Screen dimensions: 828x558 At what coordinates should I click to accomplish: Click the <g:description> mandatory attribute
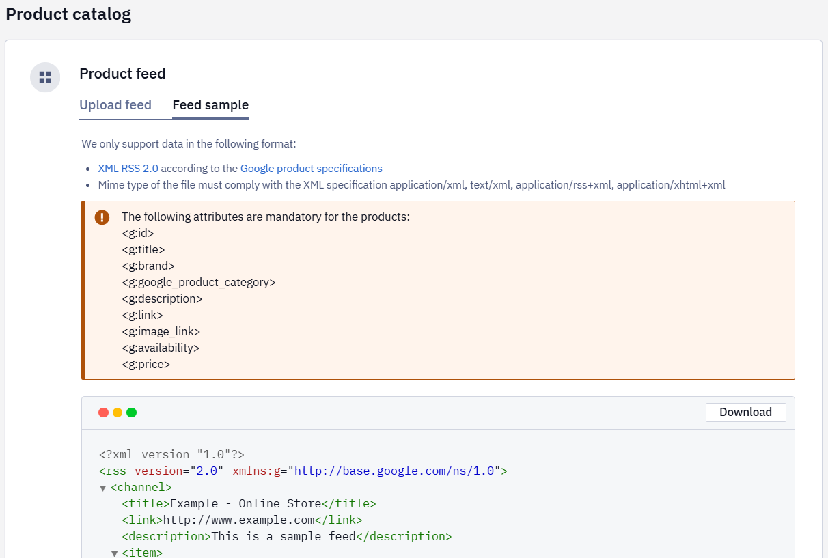click(162, 298)
